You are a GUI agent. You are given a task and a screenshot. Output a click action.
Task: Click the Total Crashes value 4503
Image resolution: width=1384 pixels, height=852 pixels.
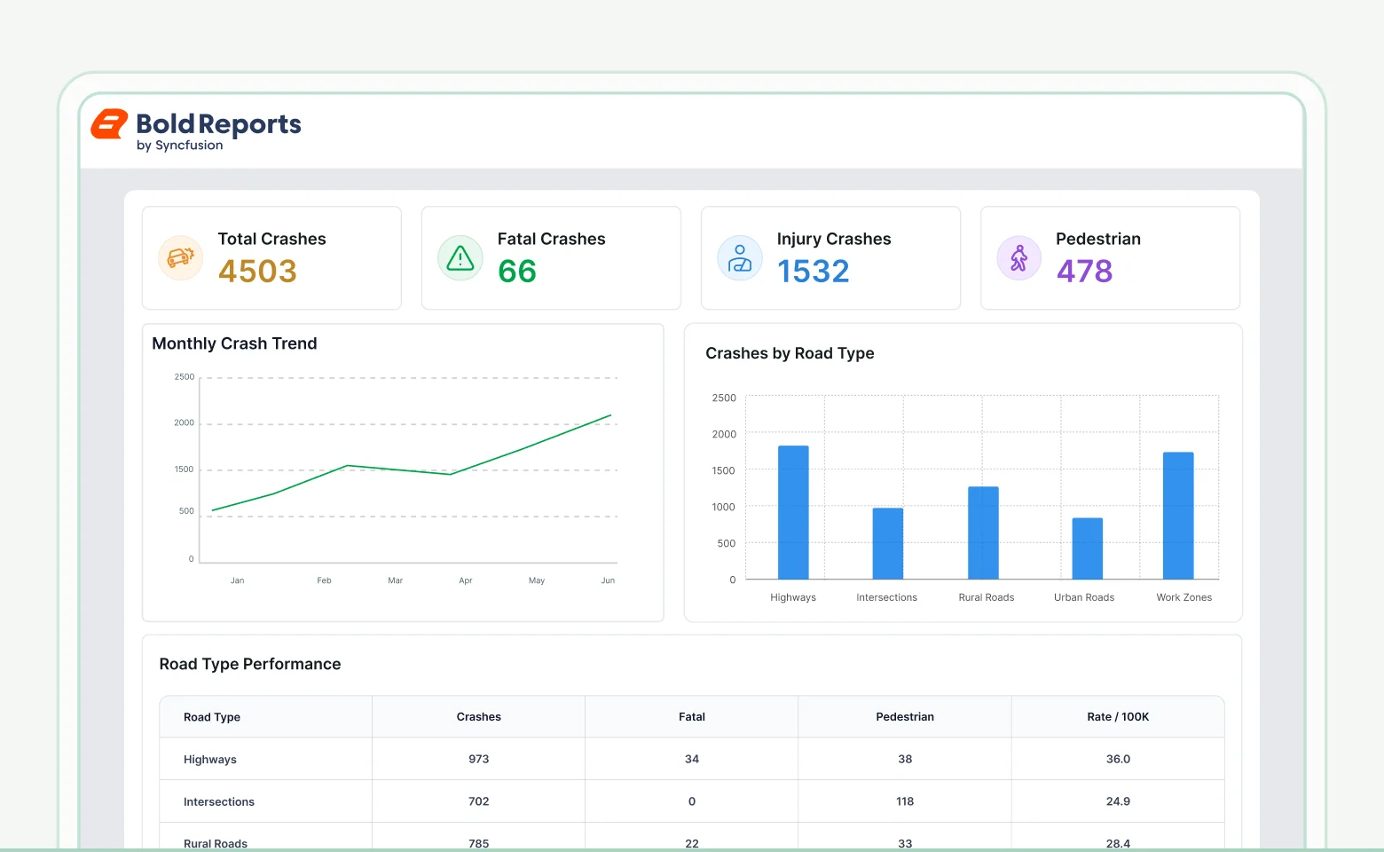[257, 271]
